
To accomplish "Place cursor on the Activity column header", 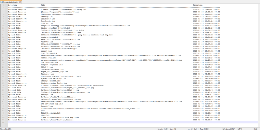I will 12,5.
